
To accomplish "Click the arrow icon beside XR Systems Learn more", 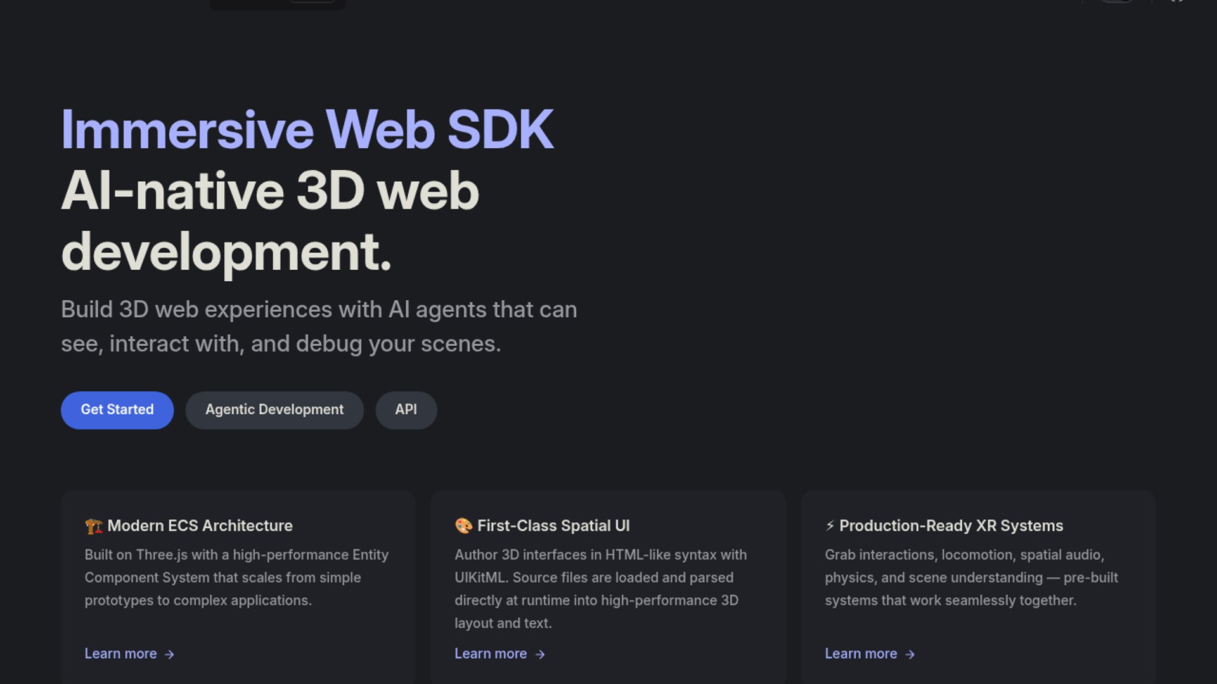I will point(910,654).
